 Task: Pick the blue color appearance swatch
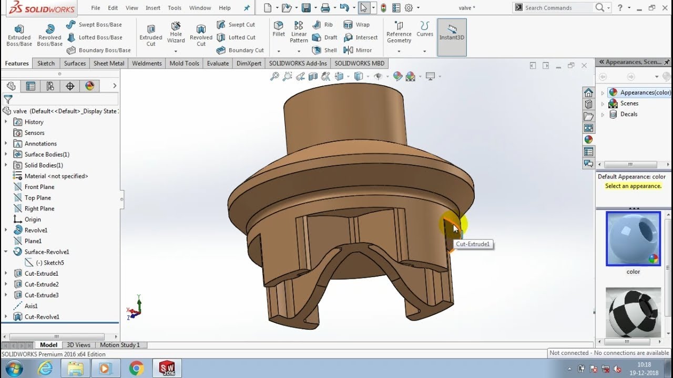[633, 238]
